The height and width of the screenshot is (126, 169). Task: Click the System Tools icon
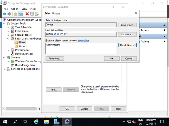pos(8,23)
